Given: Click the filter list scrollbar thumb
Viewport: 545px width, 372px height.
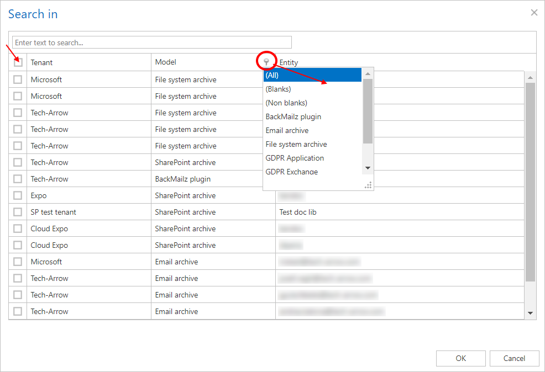Looking at the screenshot, I should pyautogui.click(x=368, y=110).
